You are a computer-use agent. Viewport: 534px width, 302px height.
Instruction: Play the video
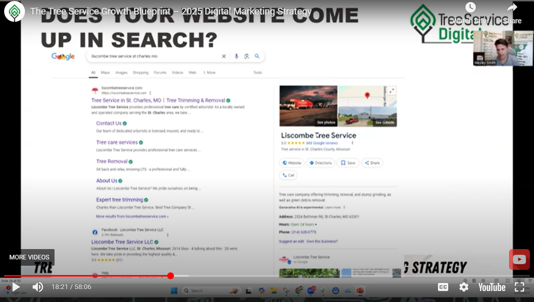pyautogui.click(x=16, y=287)
